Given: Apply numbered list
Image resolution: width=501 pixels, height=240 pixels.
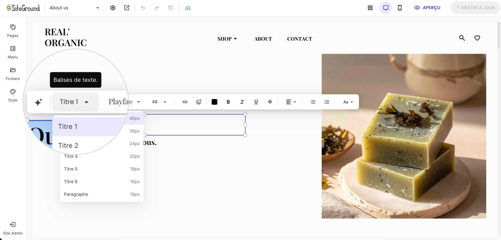Looking at the screenshot, I should coord(327,102).
